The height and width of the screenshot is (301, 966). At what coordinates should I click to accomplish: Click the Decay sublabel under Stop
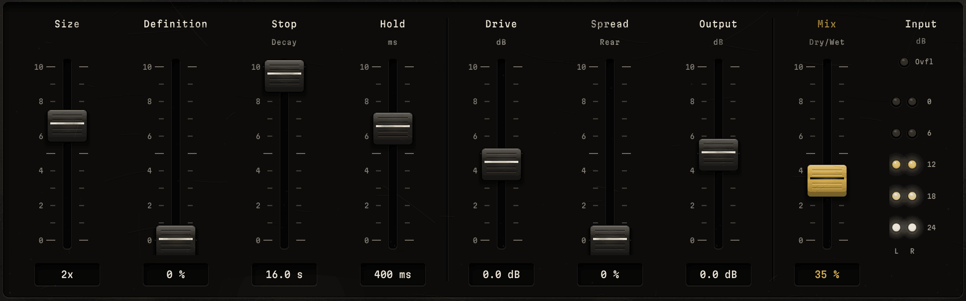(x=284, y=42)
